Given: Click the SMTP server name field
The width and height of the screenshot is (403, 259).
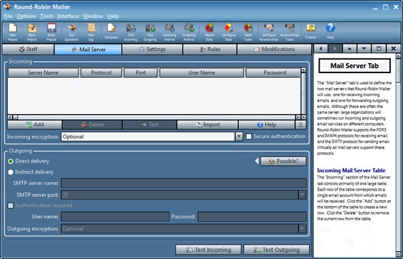Looking at the screenshot, I should tap(184, 183).
